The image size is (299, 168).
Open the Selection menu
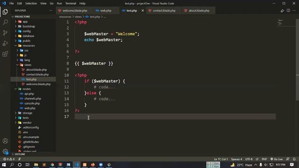point(31,3)
